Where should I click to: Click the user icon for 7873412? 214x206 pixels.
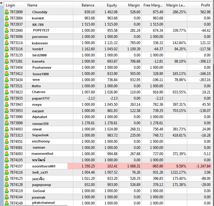coord(7,74)
